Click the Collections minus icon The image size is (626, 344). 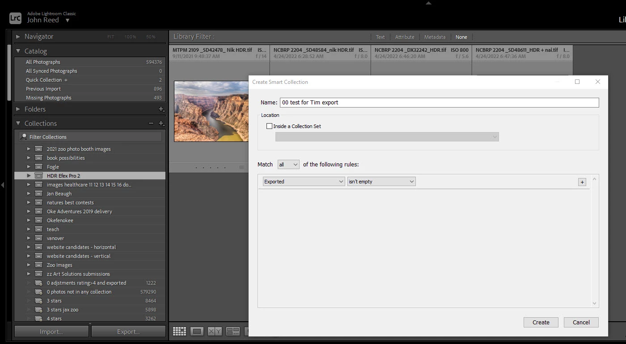[x=151, y=123]
